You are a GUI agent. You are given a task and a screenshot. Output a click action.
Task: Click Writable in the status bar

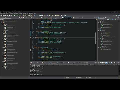click(68, 78)
